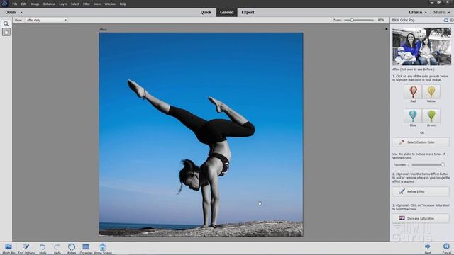Open the Edit menu
Viewport: 454px width, 255px height.
[x=23, y=4]
